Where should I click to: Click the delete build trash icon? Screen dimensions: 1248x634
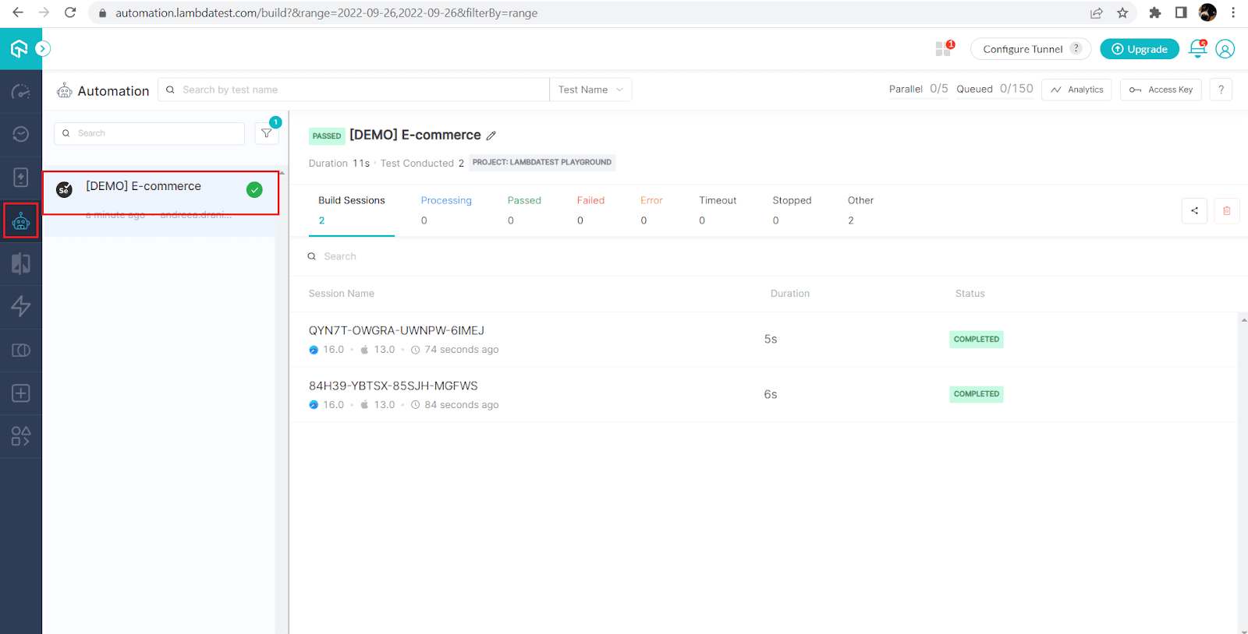point(1227,210)
